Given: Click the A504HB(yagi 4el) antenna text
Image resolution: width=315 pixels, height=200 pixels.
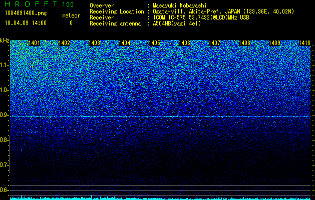Looking at the screenshot, I should coord(177,23).
